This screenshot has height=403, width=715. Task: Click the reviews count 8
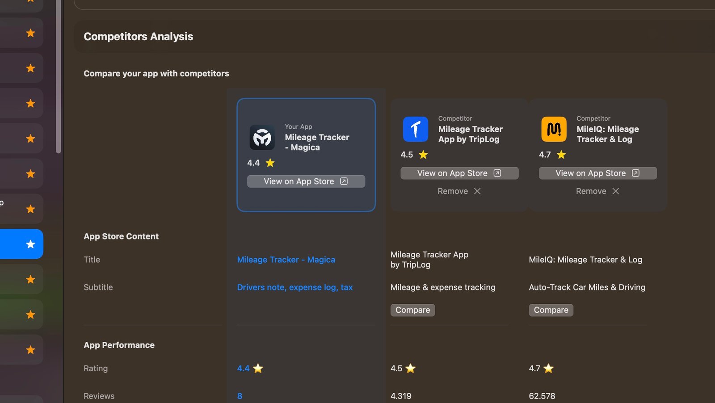(240, 396)
